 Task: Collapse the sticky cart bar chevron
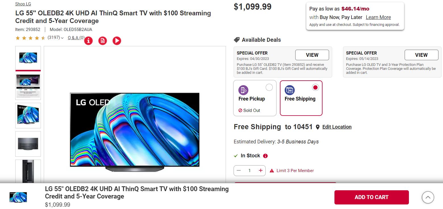pyautogui.click(x=428, y=197)
